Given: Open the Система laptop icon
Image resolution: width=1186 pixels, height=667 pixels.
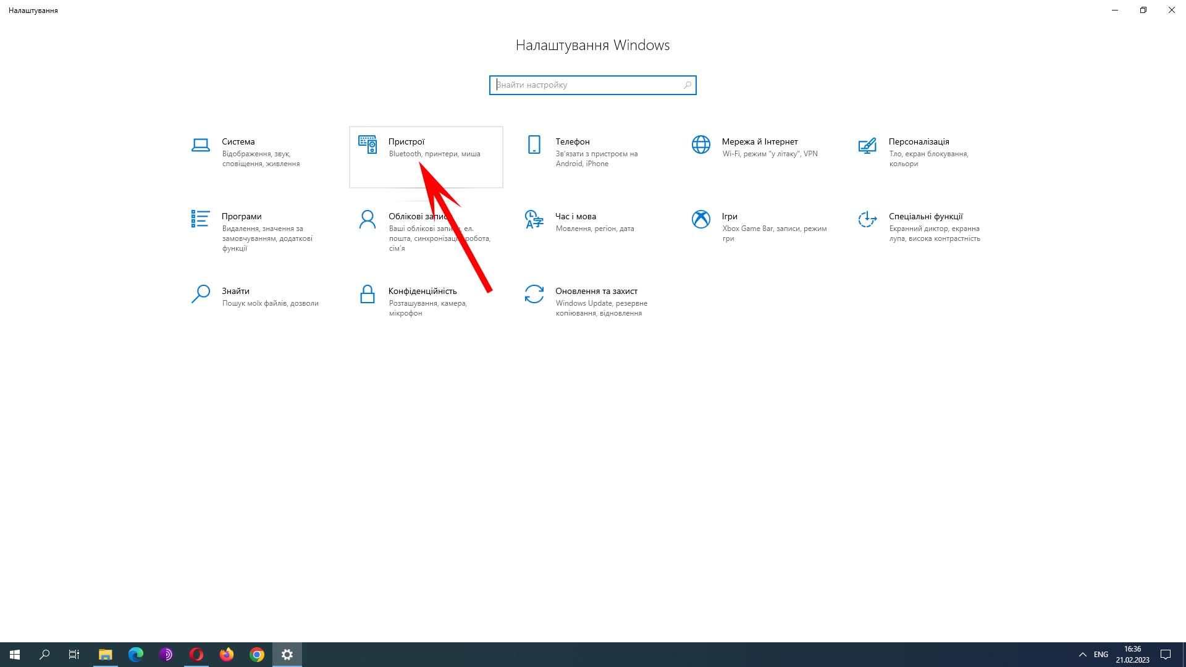Looking at the screenshot, I should pyautogui.click(x=200, y=145).
